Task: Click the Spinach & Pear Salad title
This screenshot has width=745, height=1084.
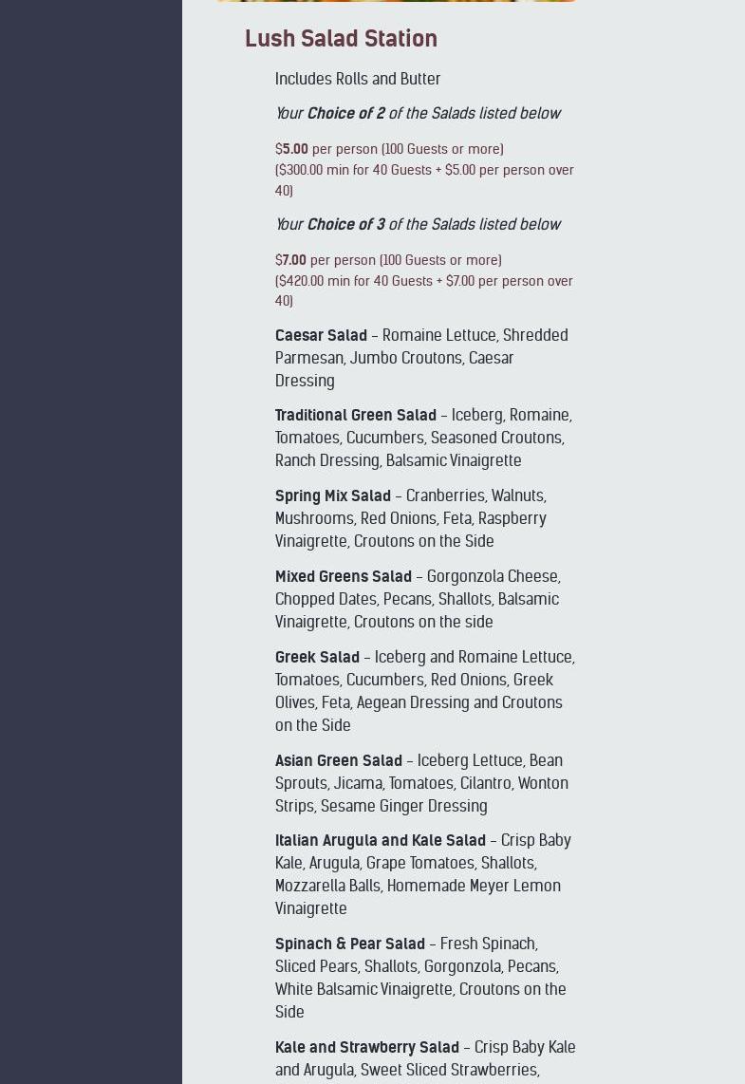Action: pyautogui.click(x=349, y=944)
